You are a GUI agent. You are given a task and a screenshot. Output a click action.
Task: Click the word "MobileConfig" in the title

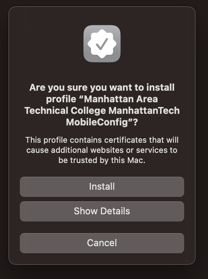click(97, 122)
